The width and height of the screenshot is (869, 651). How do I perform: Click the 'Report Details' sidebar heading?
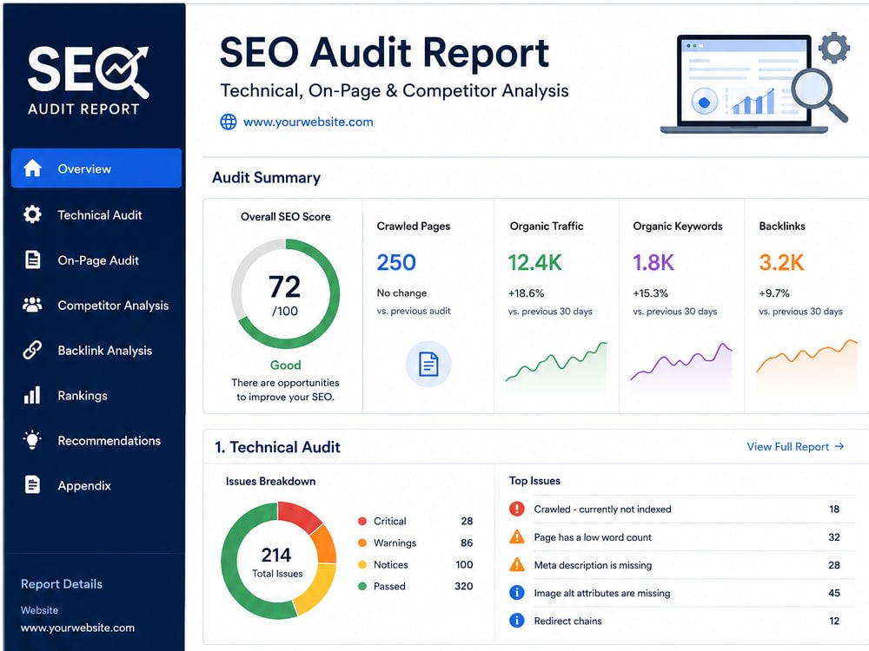(x=62, y=584)
